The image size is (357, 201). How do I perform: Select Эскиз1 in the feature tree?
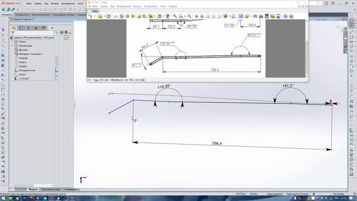pos(22,74)
